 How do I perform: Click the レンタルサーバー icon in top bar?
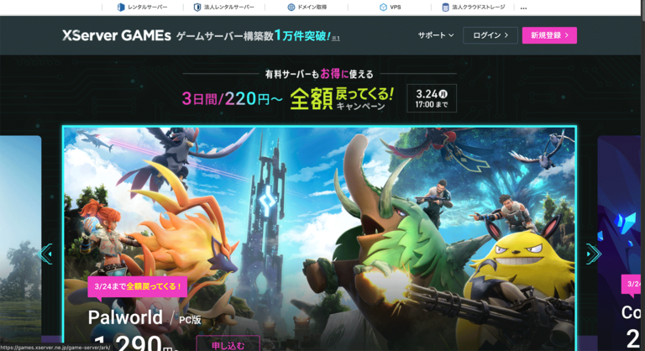(x=121, y=7)
